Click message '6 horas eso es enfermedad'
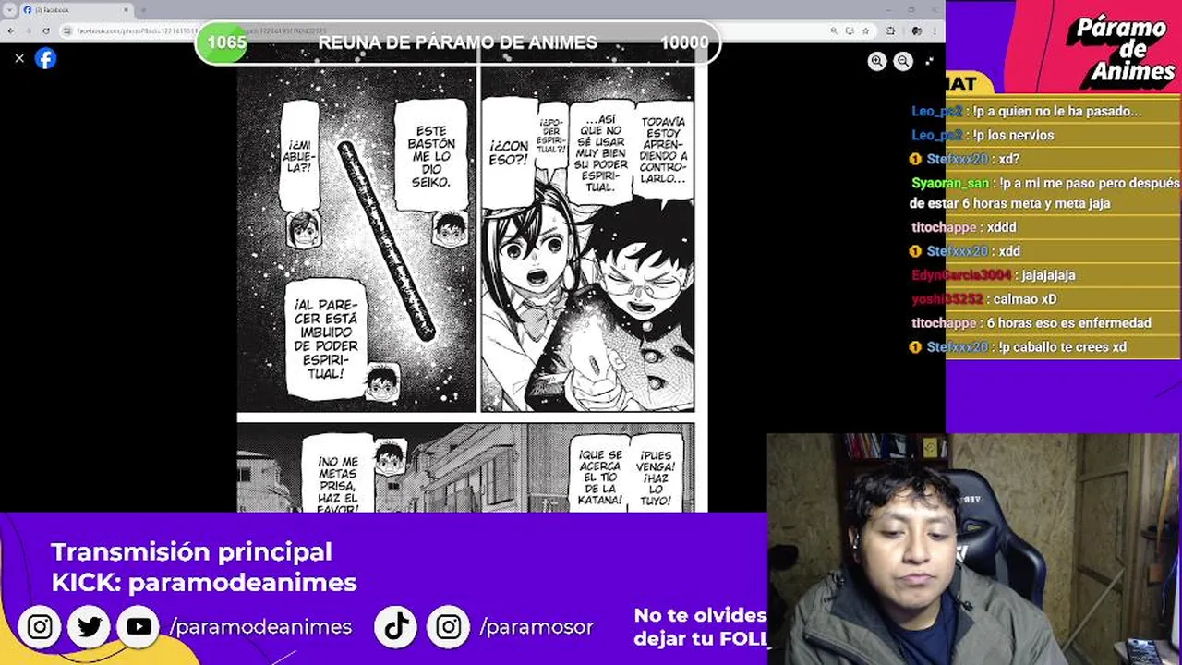1182x665 pixels. [x=1069, y=323]
